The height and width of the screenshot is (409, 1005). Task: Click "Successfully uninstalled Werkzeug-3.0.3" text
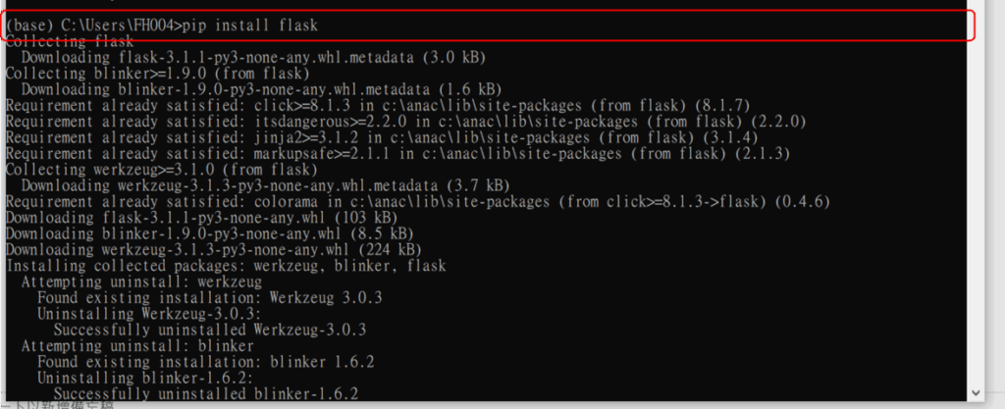click(209, 330)
